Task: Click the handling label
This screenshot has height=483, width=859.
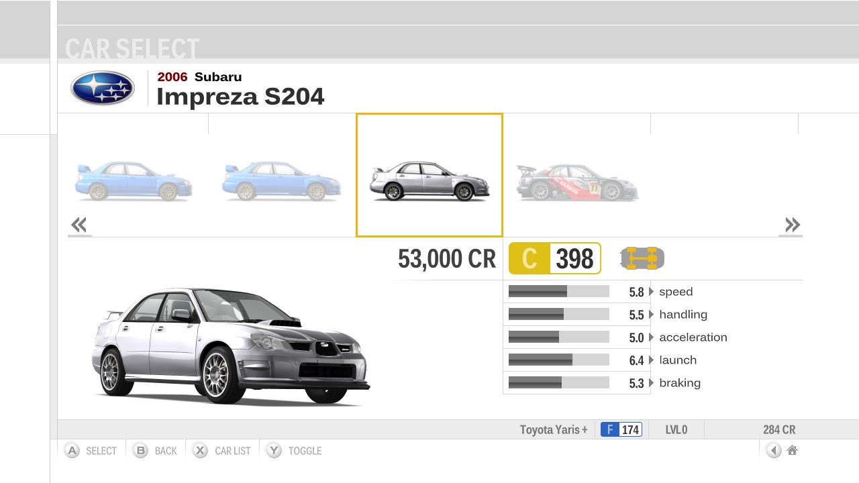Action: coord(683,315)
